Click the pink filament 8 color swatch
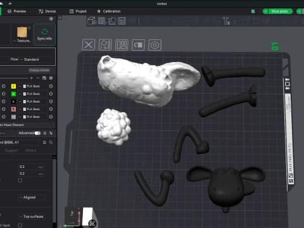This screenshot has width=304, height=228. pos(13,109)
